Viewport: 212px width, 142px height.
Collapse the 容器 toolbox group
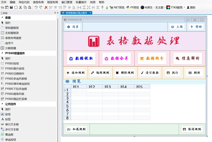coord(2,17)
